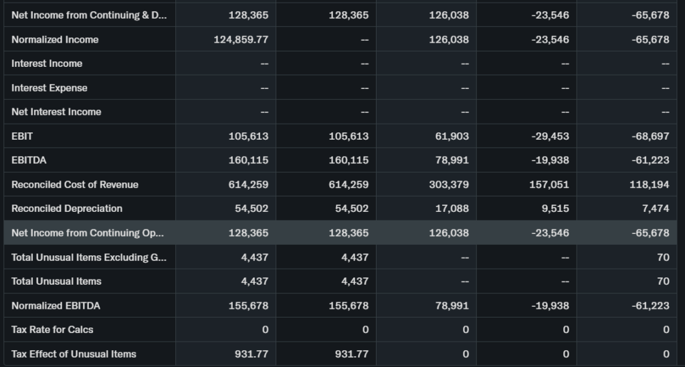Select the Tax Effect of Unusual Items label
The width and height of the screenshot is (685, 367).
click(x=74, y=354)
